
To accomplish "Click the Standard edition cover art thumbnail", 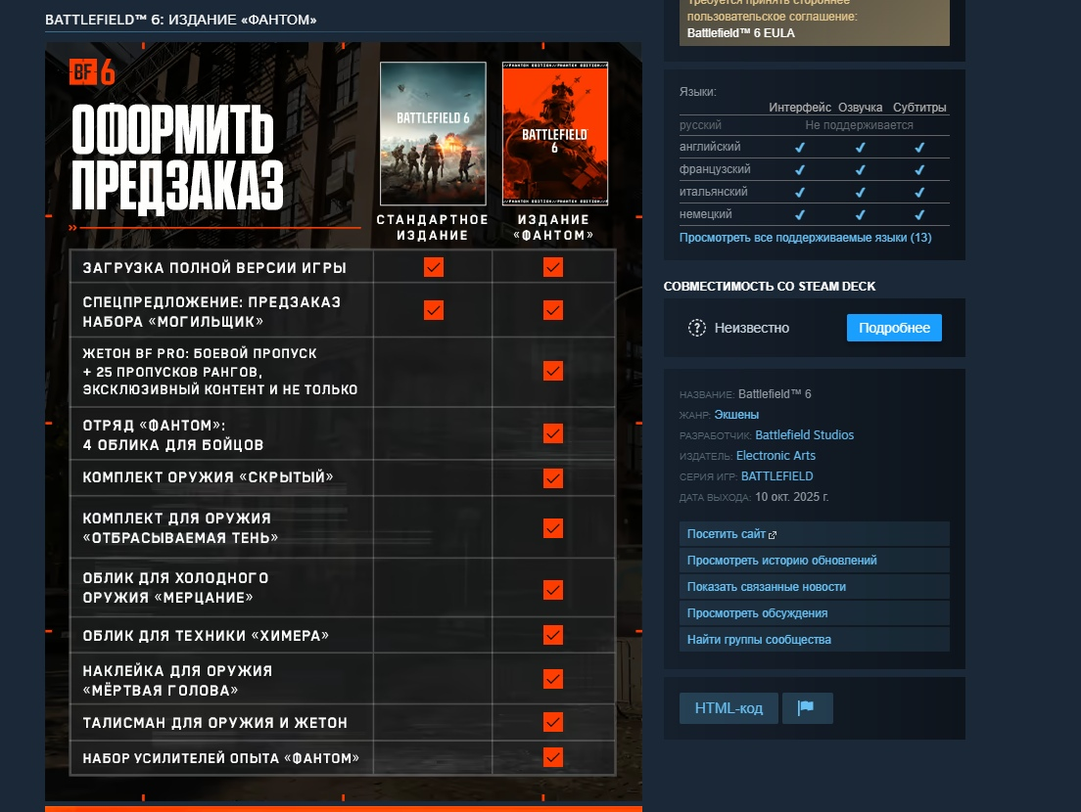I will pos(433,134).
